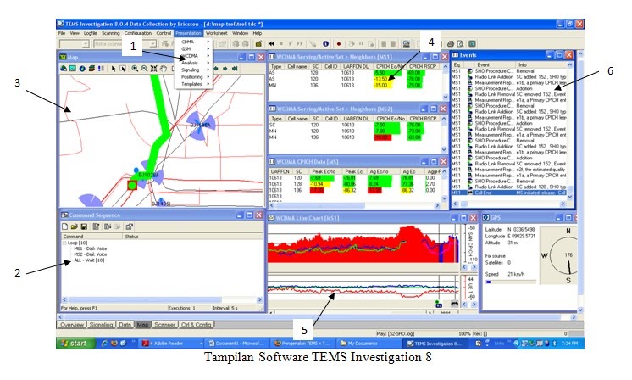This screenshot has height=380, width=632.
Task: Click the Latitude value N 0336.5498
Action: [521, 229]
